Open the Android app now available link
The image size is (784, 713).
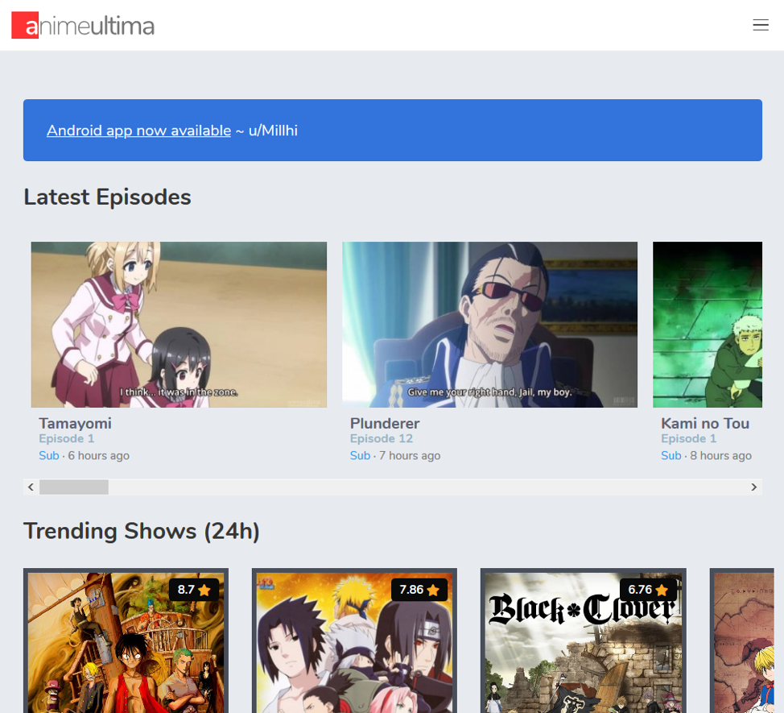tap(138, 131)
